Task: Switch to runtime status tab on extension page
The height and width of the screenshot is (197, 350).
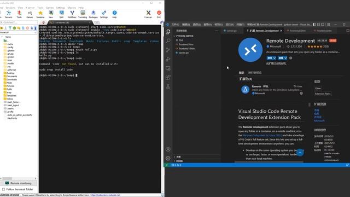Action: (255, 73)
